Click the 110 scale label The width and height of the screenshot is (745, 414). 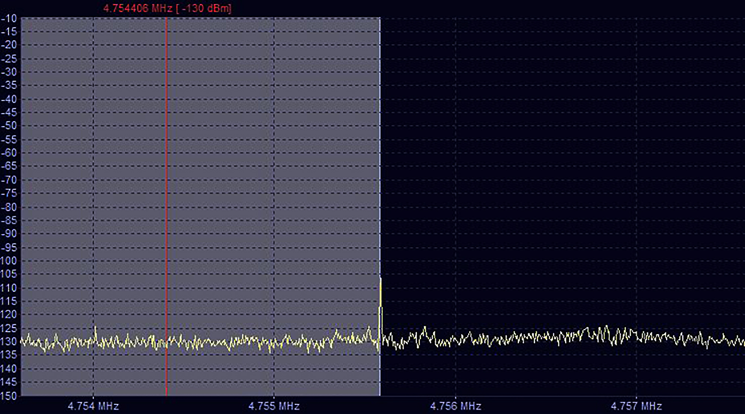click(x=9, y=288)
